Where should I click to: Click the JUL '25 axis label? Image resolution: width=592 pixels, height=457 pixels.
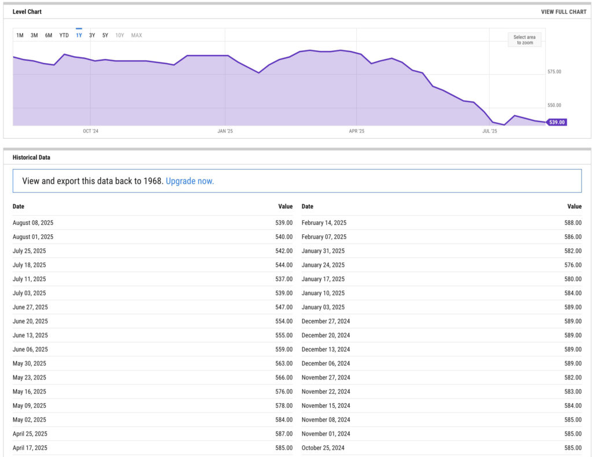point(490,131)
